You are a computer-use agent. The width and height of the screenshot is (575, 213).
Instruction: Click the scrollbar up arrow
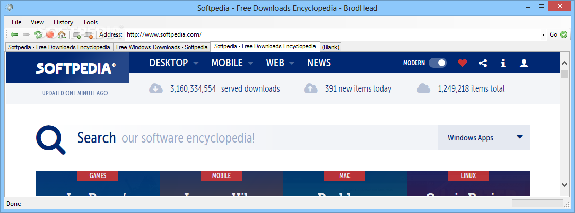tap(564, 63)
